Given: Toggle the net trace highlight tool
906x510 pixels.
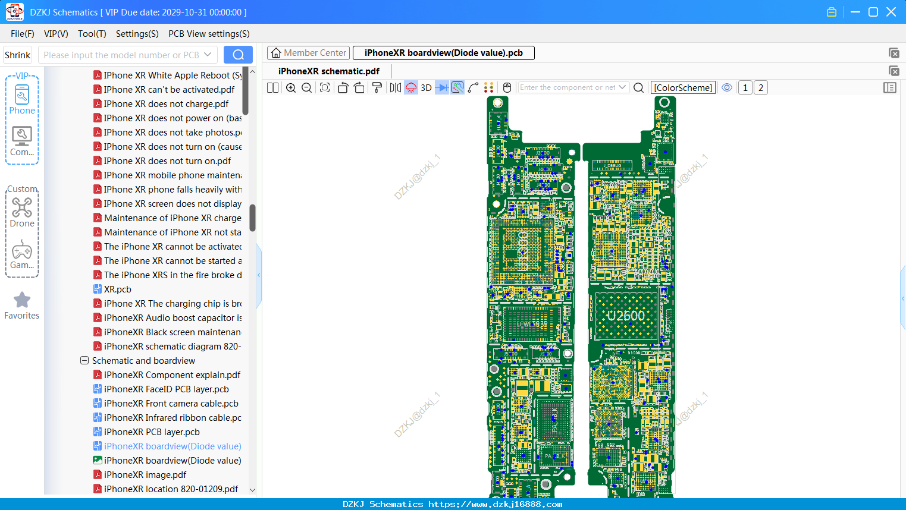Looking at the screenshot, I should point(457,88).
